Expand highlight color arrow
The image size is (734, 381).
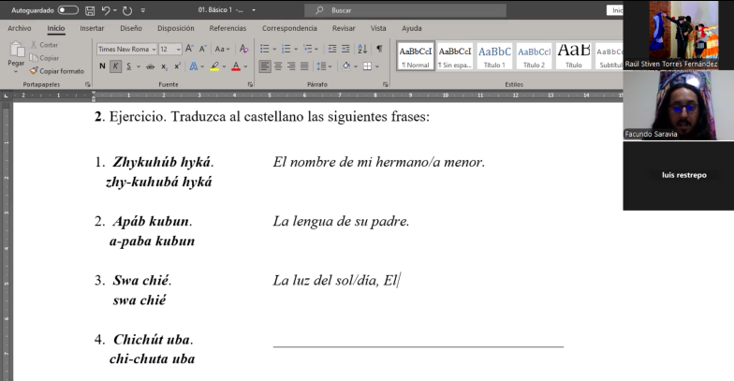point(225,66)
